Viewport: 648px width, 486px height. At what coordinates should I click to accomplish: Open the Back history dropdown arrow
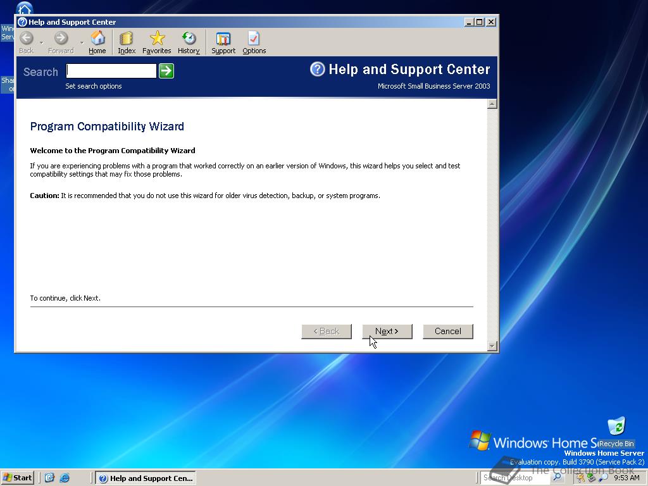[42, 42]
